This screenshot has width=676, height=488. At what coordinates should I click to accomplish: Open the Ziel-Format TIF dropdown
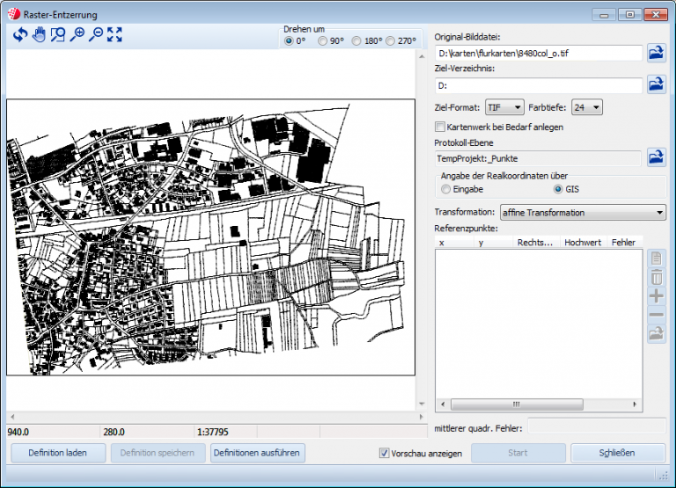[x=504, y=107]
